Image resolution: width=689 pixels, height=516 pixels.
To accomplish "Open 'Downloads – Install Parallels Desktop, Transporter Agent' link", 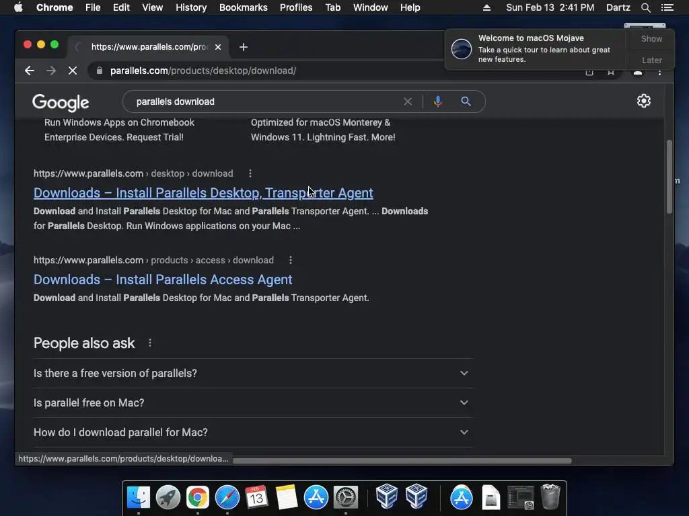I will pyautogui.click(x=203, y=193).
